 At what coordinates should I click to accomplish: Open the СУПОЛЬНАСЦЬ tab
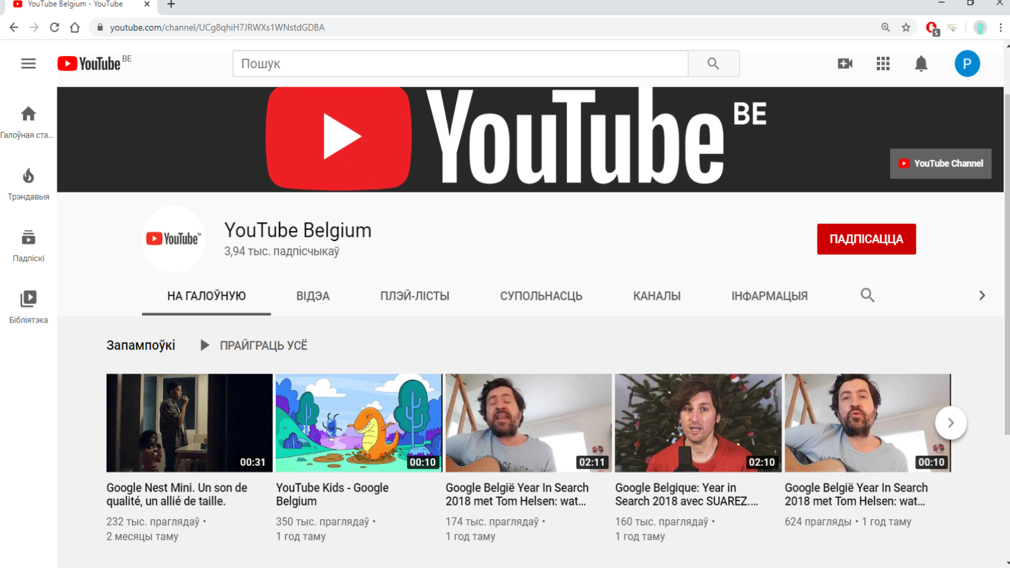click(x=541, y=296)
